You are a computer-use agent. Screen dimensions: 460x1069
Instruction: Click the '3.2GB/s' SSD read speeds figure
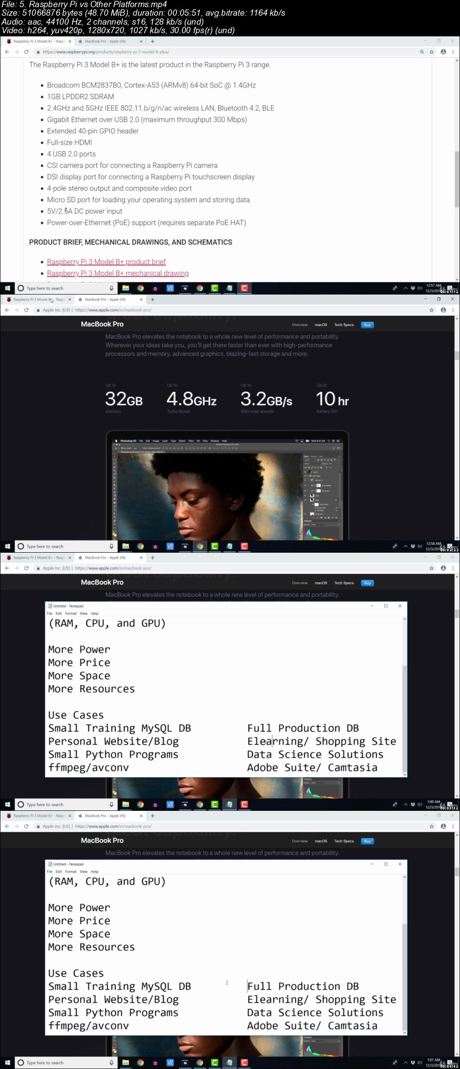pyautogui.click(x=266, y=399)
